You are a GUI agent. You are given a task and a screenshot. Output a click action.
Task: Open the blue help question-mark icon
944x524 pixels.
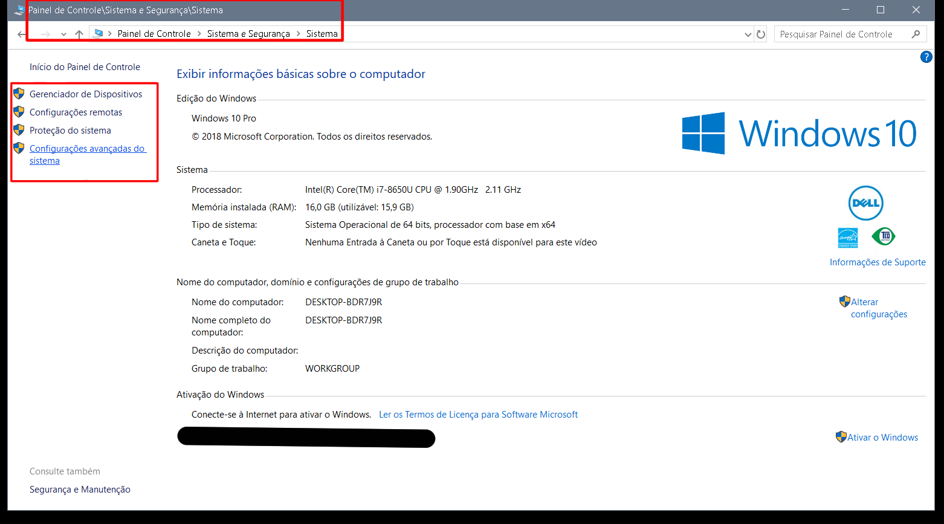click(926, 57)
